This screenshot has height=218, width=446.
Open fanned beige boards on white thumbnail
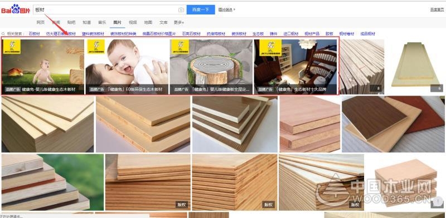143,124
